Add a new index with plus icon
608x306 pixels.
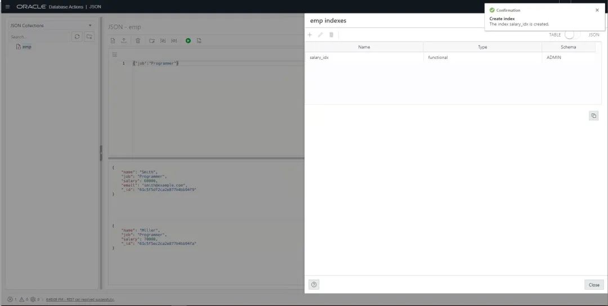[310, 35]
